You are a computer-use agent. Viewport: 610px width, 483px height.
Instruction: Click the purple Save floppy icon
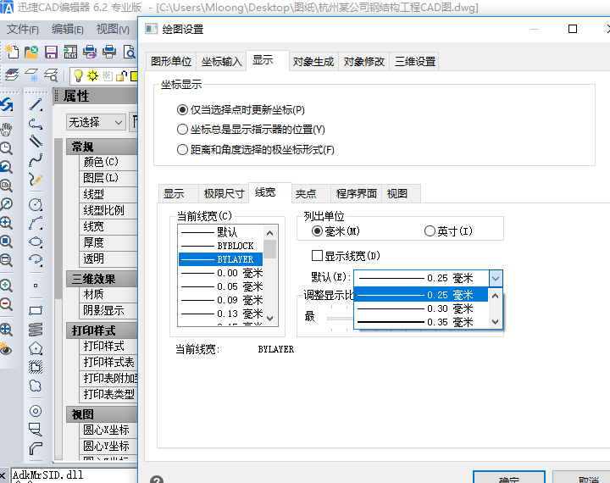tap(51, 52)
